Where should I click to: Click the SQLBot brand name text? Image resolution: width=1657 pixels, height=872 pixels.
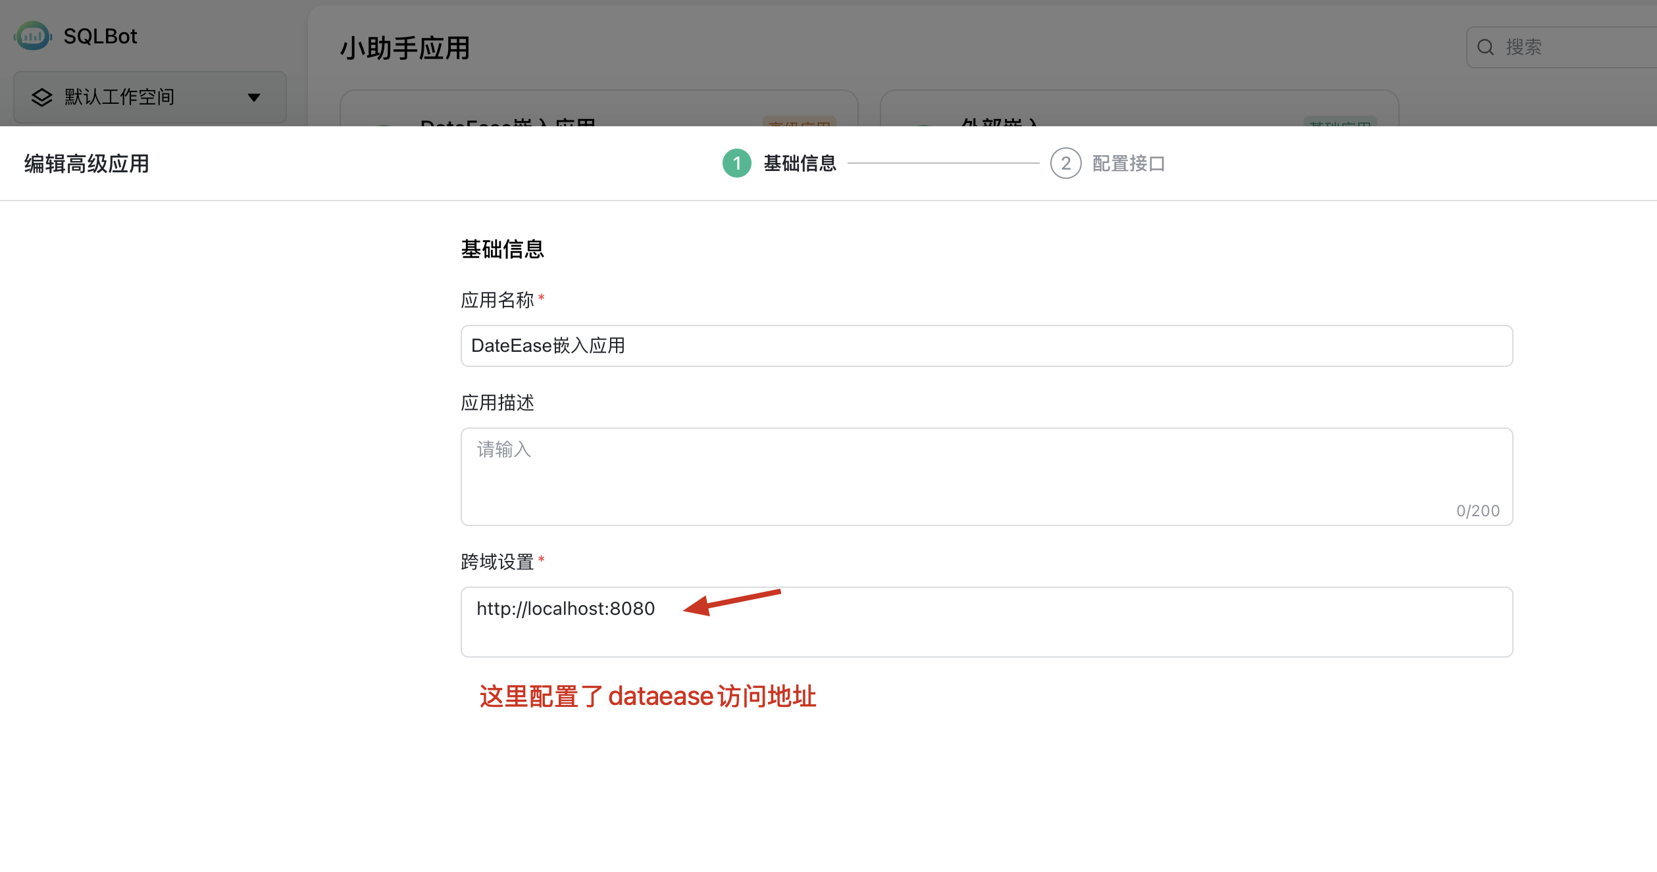100,36
